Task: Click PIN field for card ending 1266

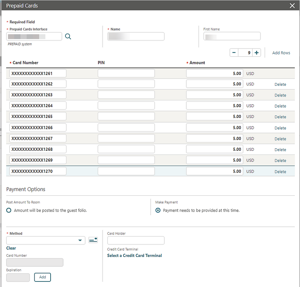Action: tap(126, 127)
